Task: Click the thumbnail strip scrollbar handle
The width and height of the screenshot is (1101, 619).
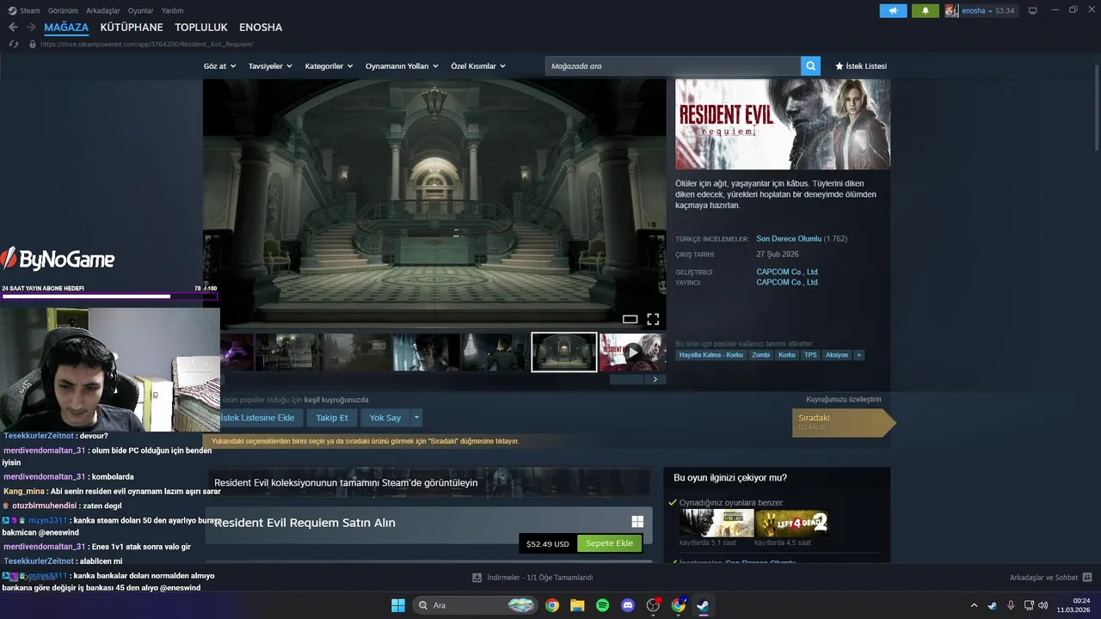Action: pyautogui.click(x=626, y=379)
